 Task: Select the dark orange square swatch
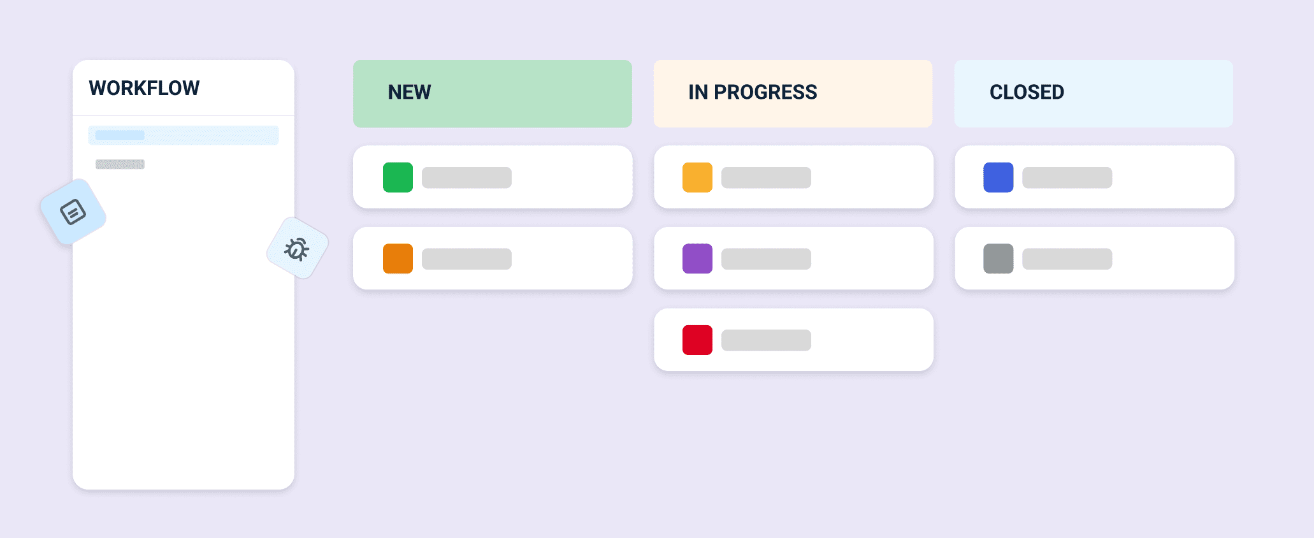click(x=398, y=259)
